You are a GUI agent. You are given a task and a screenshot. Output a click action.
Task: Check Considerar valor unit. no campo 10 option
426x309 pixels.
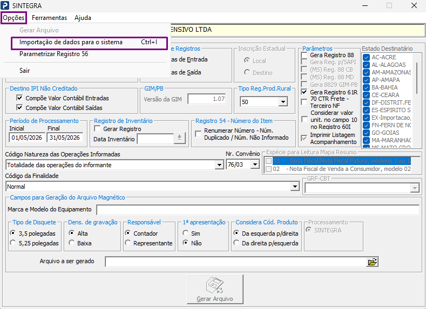(305, 120)
